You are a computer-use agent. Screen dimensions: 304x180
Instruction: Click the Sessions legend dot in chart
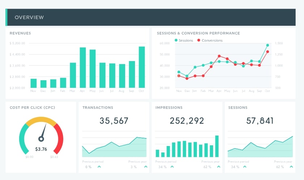tap(176, 40)
